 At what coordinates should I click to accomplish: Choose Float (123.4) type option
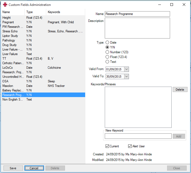[x=107, y=57]
